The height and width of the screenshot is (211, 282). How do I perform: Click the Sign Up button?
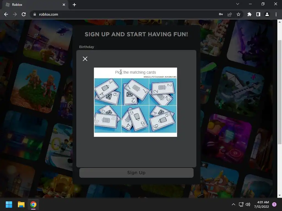pyautogui.click(x=136, y=173)
